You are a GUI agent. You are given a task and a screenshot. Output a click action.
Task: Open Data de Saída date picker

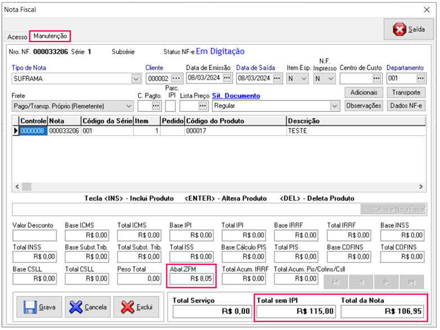pos(276,78)
